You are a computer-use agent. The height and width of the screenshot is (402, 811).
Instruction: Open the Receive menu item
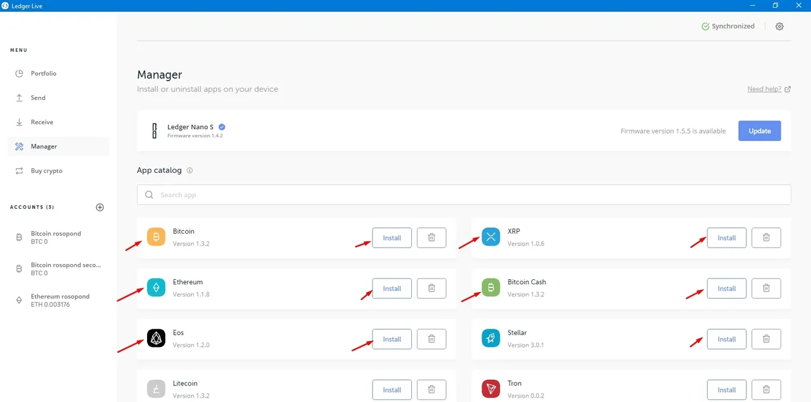tap(58, 122)
